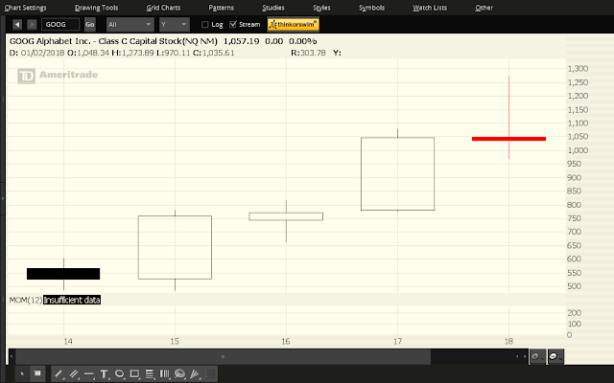Open the Y interval dropdown
Image resolution: width=614 pixels, height=383 pixels.
pos(175,25)
